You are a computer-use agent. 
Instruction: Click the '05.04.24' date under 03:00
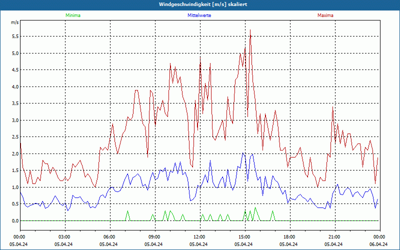(x=63, y=244)
